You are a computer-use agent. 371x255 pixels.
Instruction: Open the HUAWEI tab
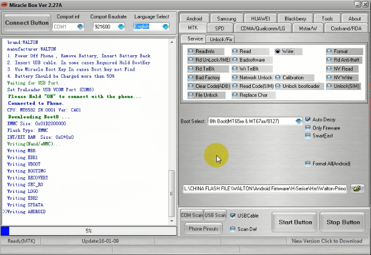(260, 18)
